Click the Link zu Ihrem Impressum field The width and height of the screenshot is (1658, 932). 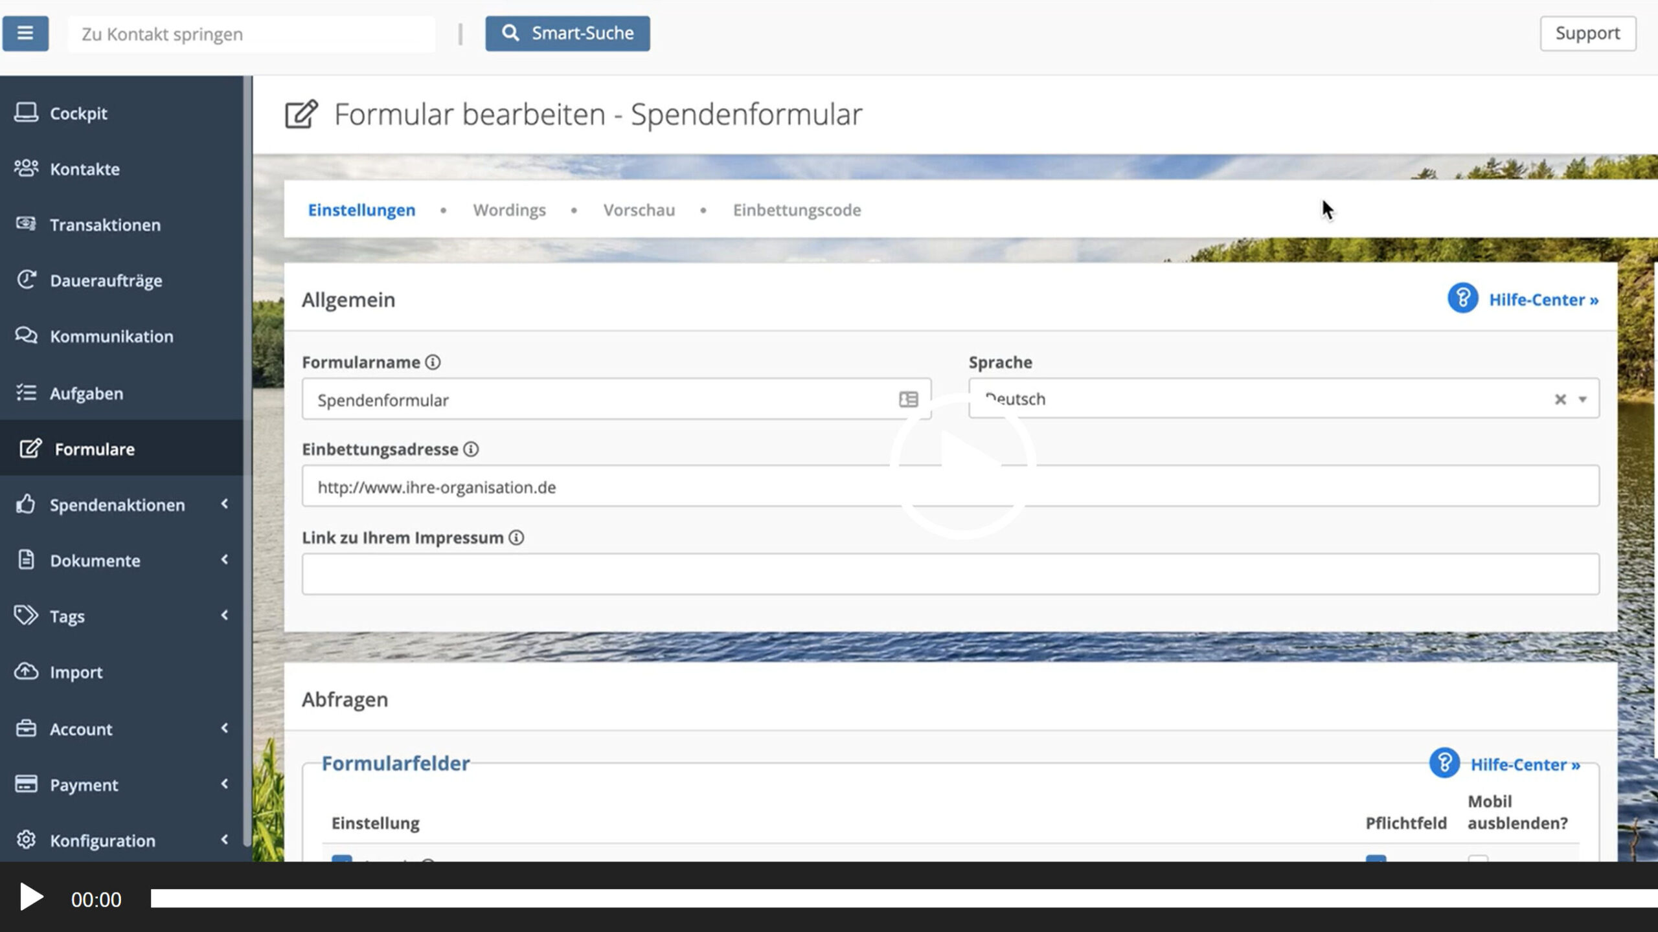(949, 574)
